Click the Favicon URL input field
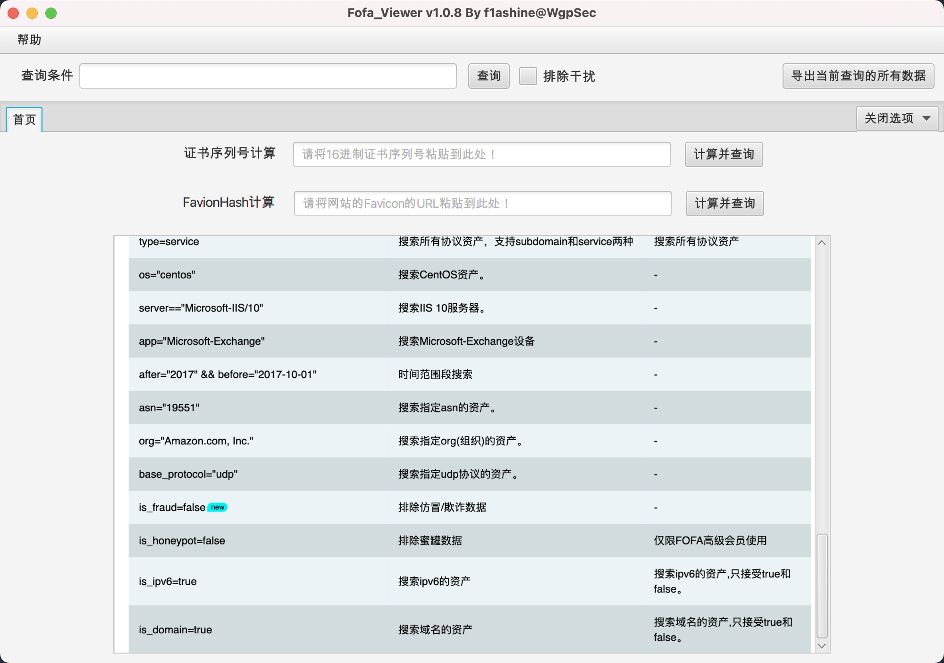 [482, 204]
